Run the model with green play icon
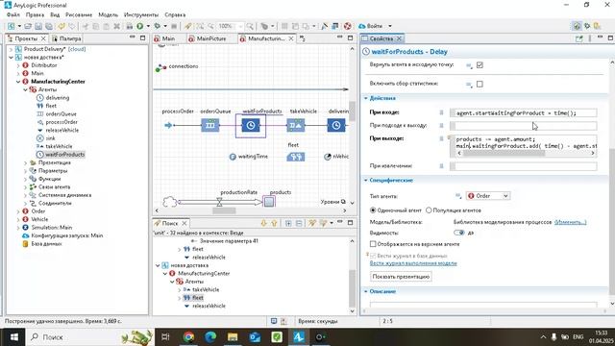 tap(140, 26)
